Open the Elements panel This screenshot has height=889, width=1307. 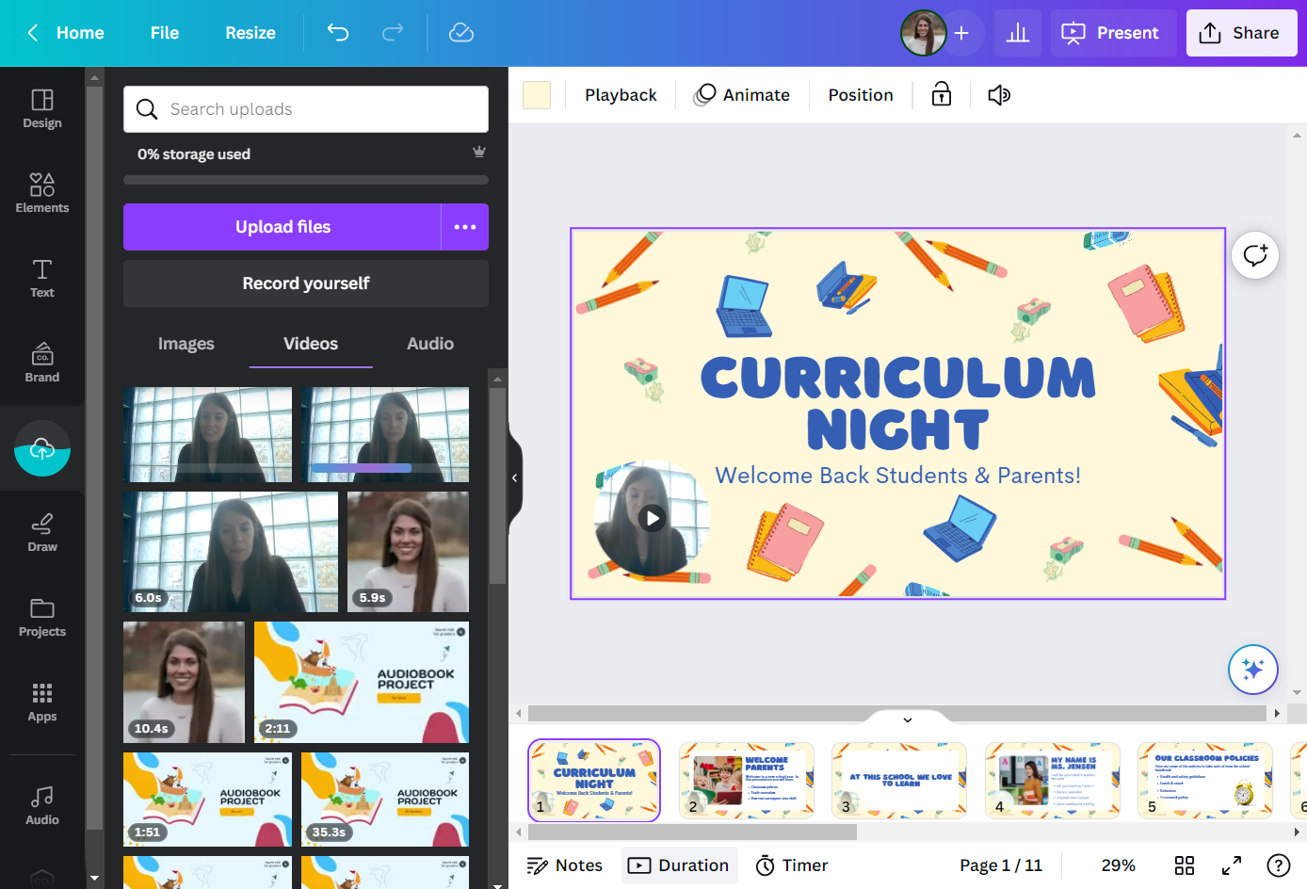(42, 194)
